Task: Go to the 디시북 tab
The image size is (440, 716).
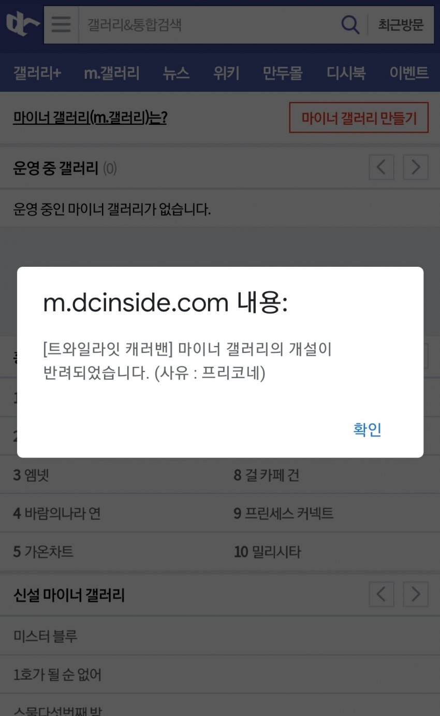Action: [346, 73]
